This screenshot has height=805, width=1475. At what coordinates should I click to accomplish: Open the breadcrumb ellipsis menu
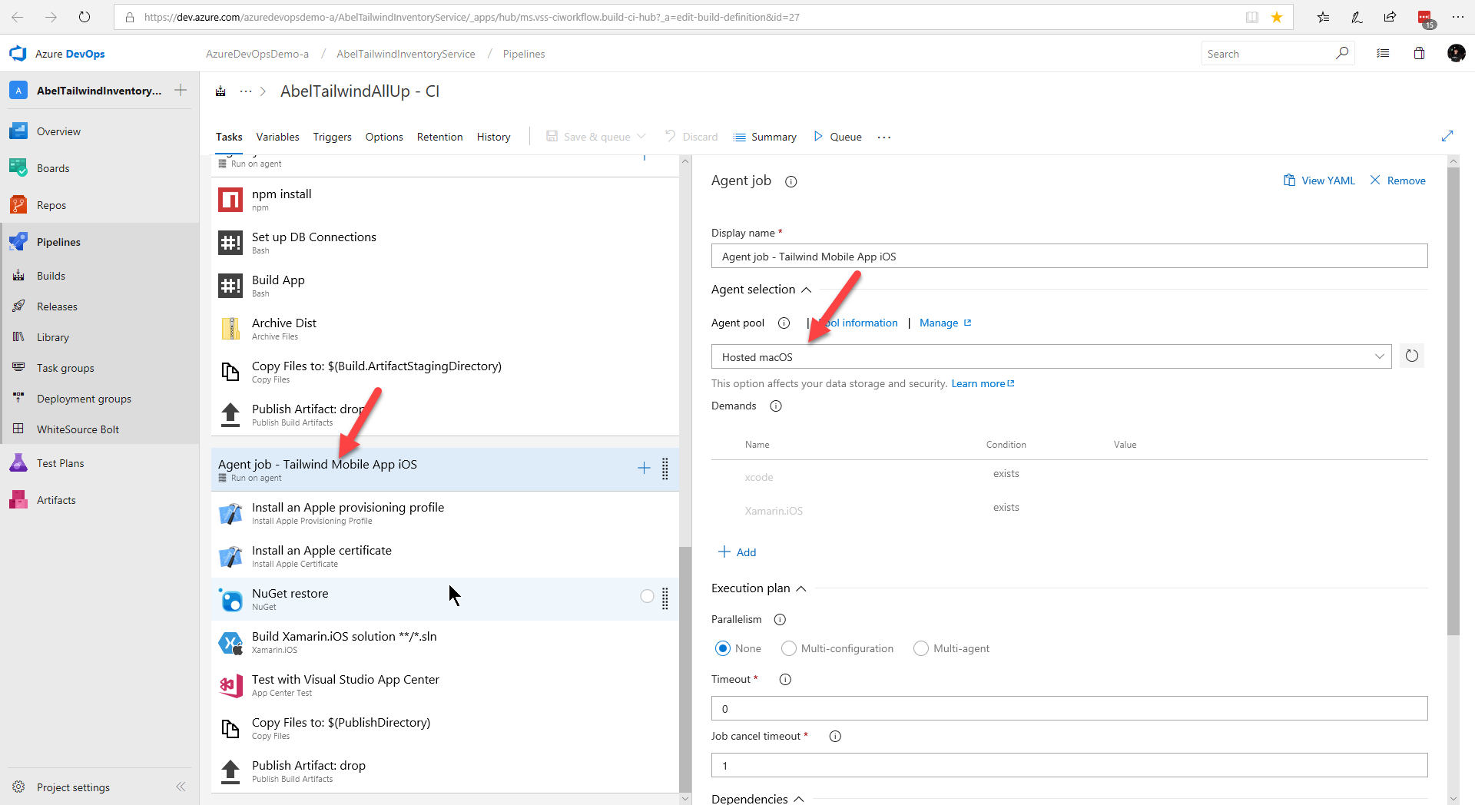pyautogui.click(x=245, y=91)
